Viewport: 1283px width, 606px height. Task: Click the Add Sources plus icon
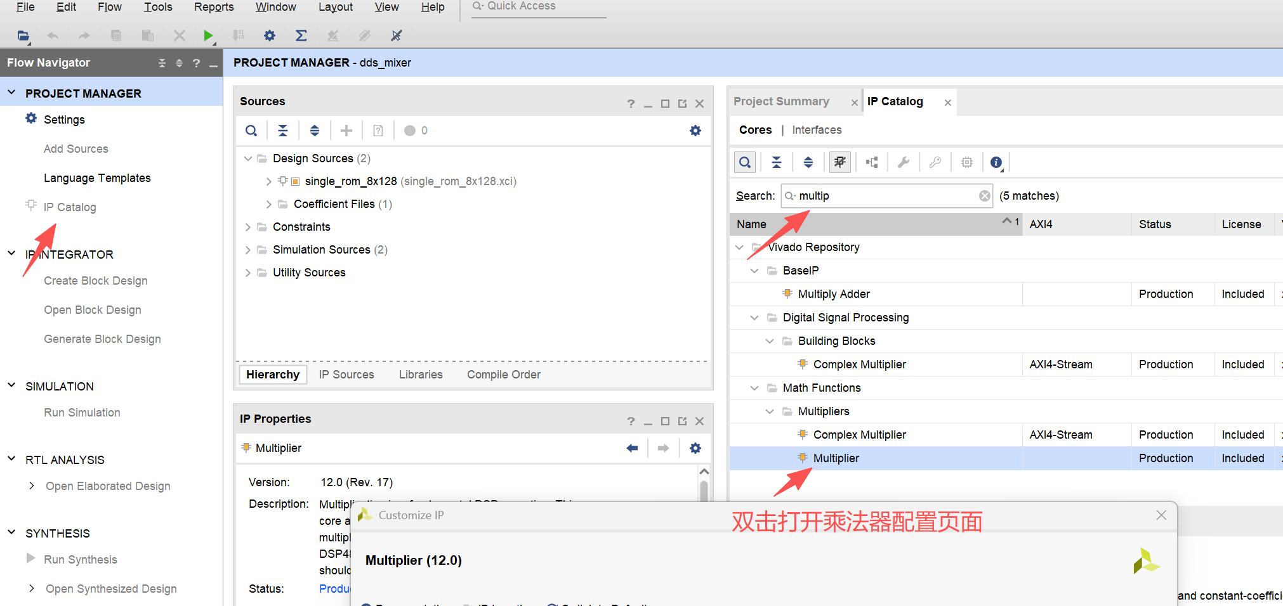346,131
